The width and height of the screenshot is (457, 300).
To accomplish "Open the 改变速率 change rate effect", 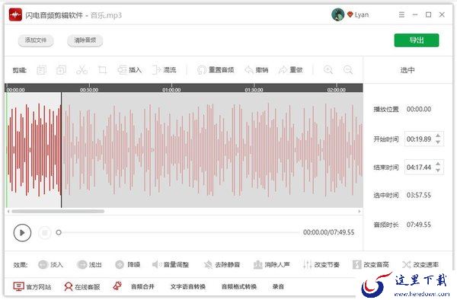I will pos(420,264).
